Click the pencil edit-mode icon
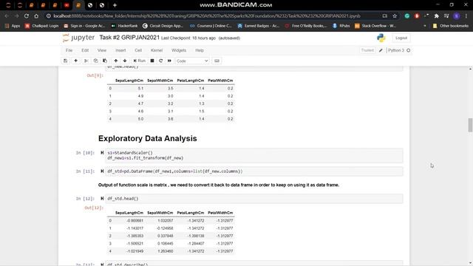Image resolution: width=473 pixels, height=266 pixels. [381, 50]
